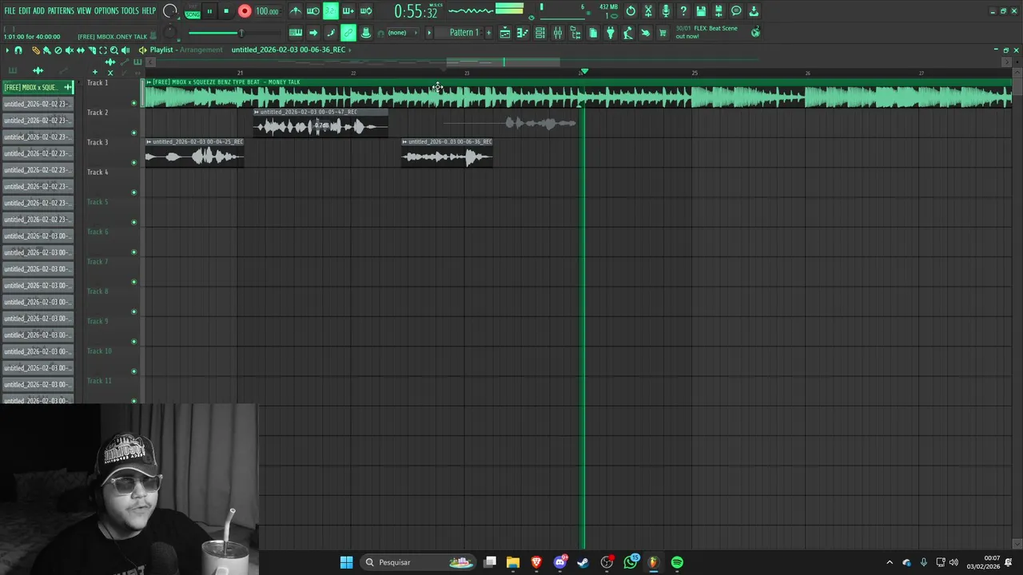Open the audio editor scissors icon

tap(648, 11)
